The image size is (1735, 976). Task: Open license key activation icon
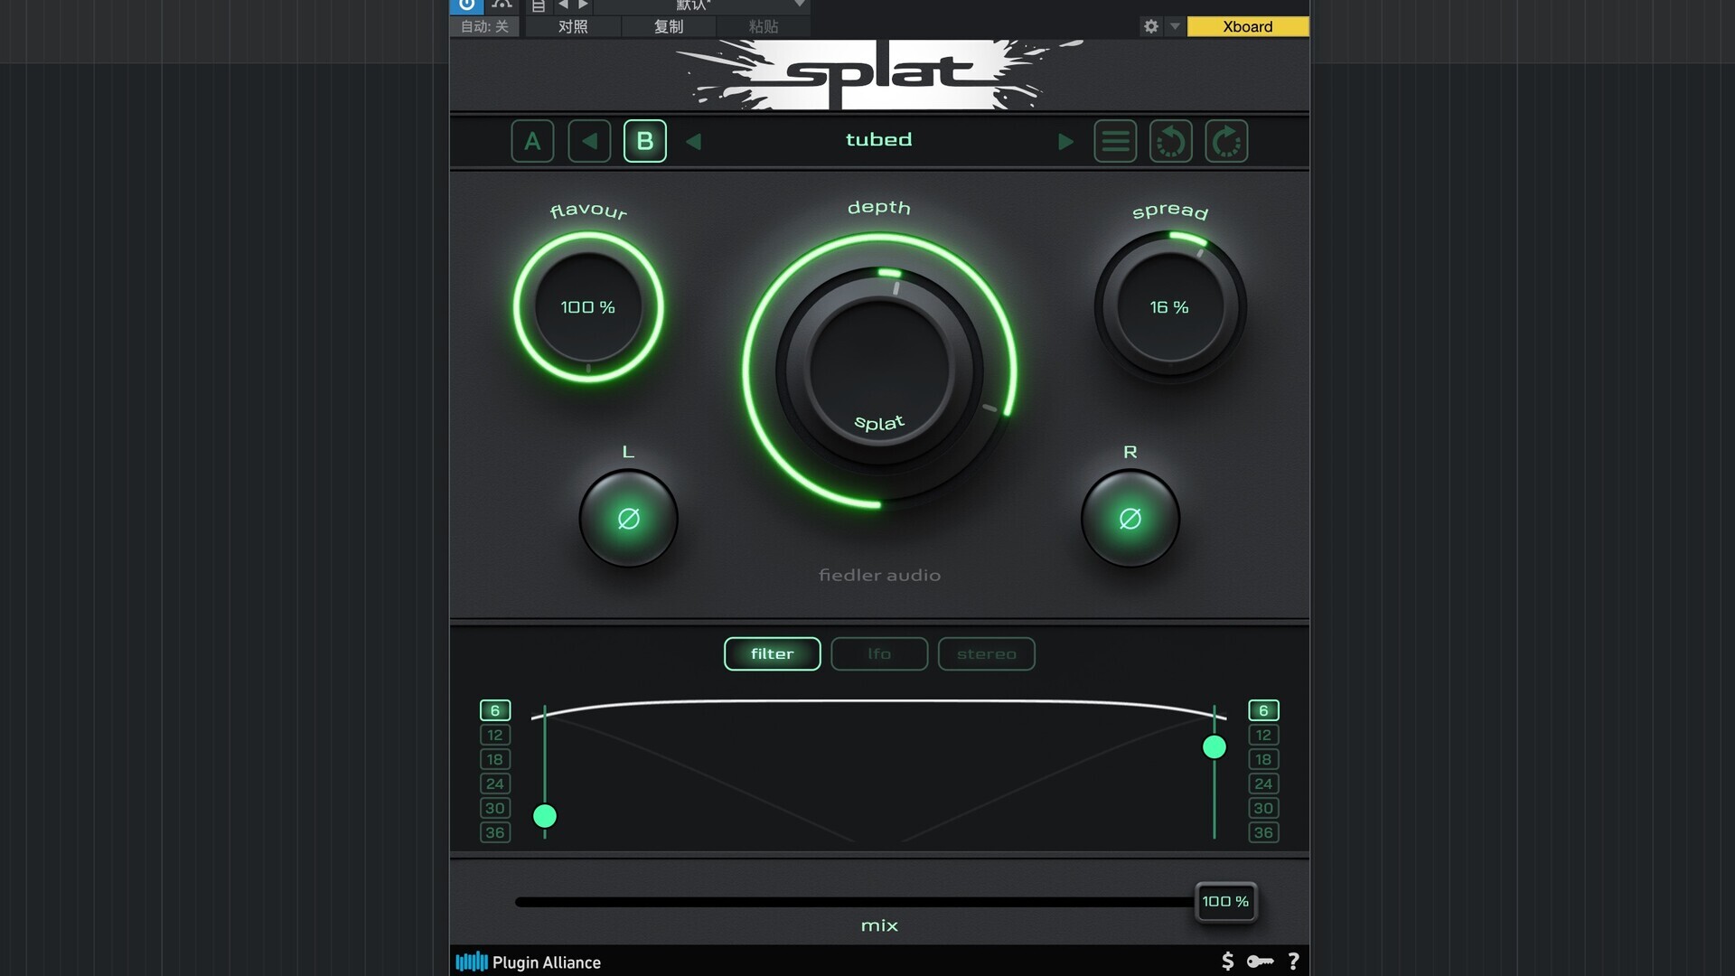[1260, 962]
